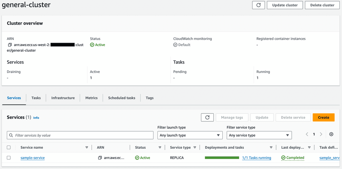Open the Infrastructure tab

tap(63, 98)
